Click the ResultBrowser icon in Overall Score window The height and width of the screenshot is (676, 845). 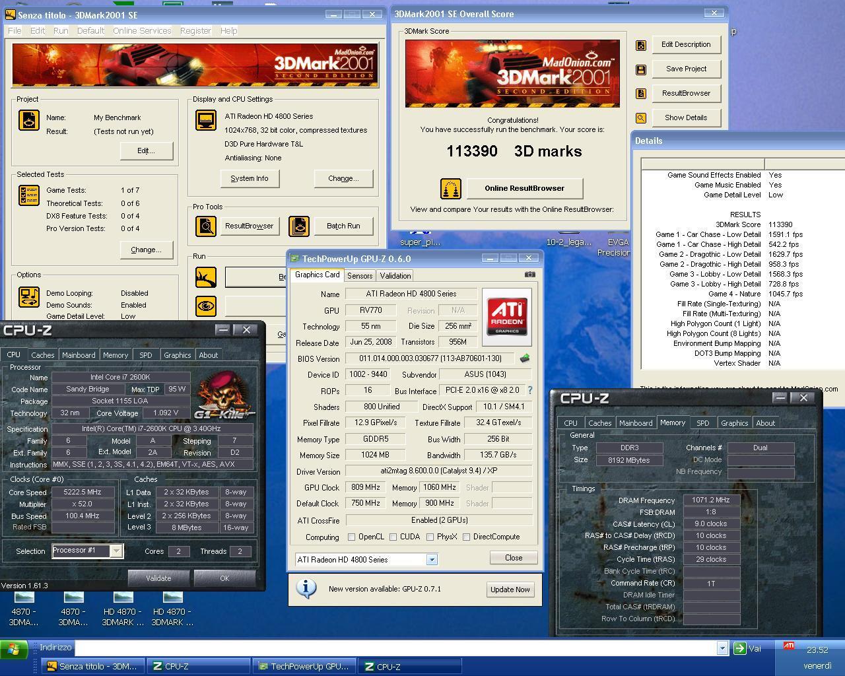point(641,94)
